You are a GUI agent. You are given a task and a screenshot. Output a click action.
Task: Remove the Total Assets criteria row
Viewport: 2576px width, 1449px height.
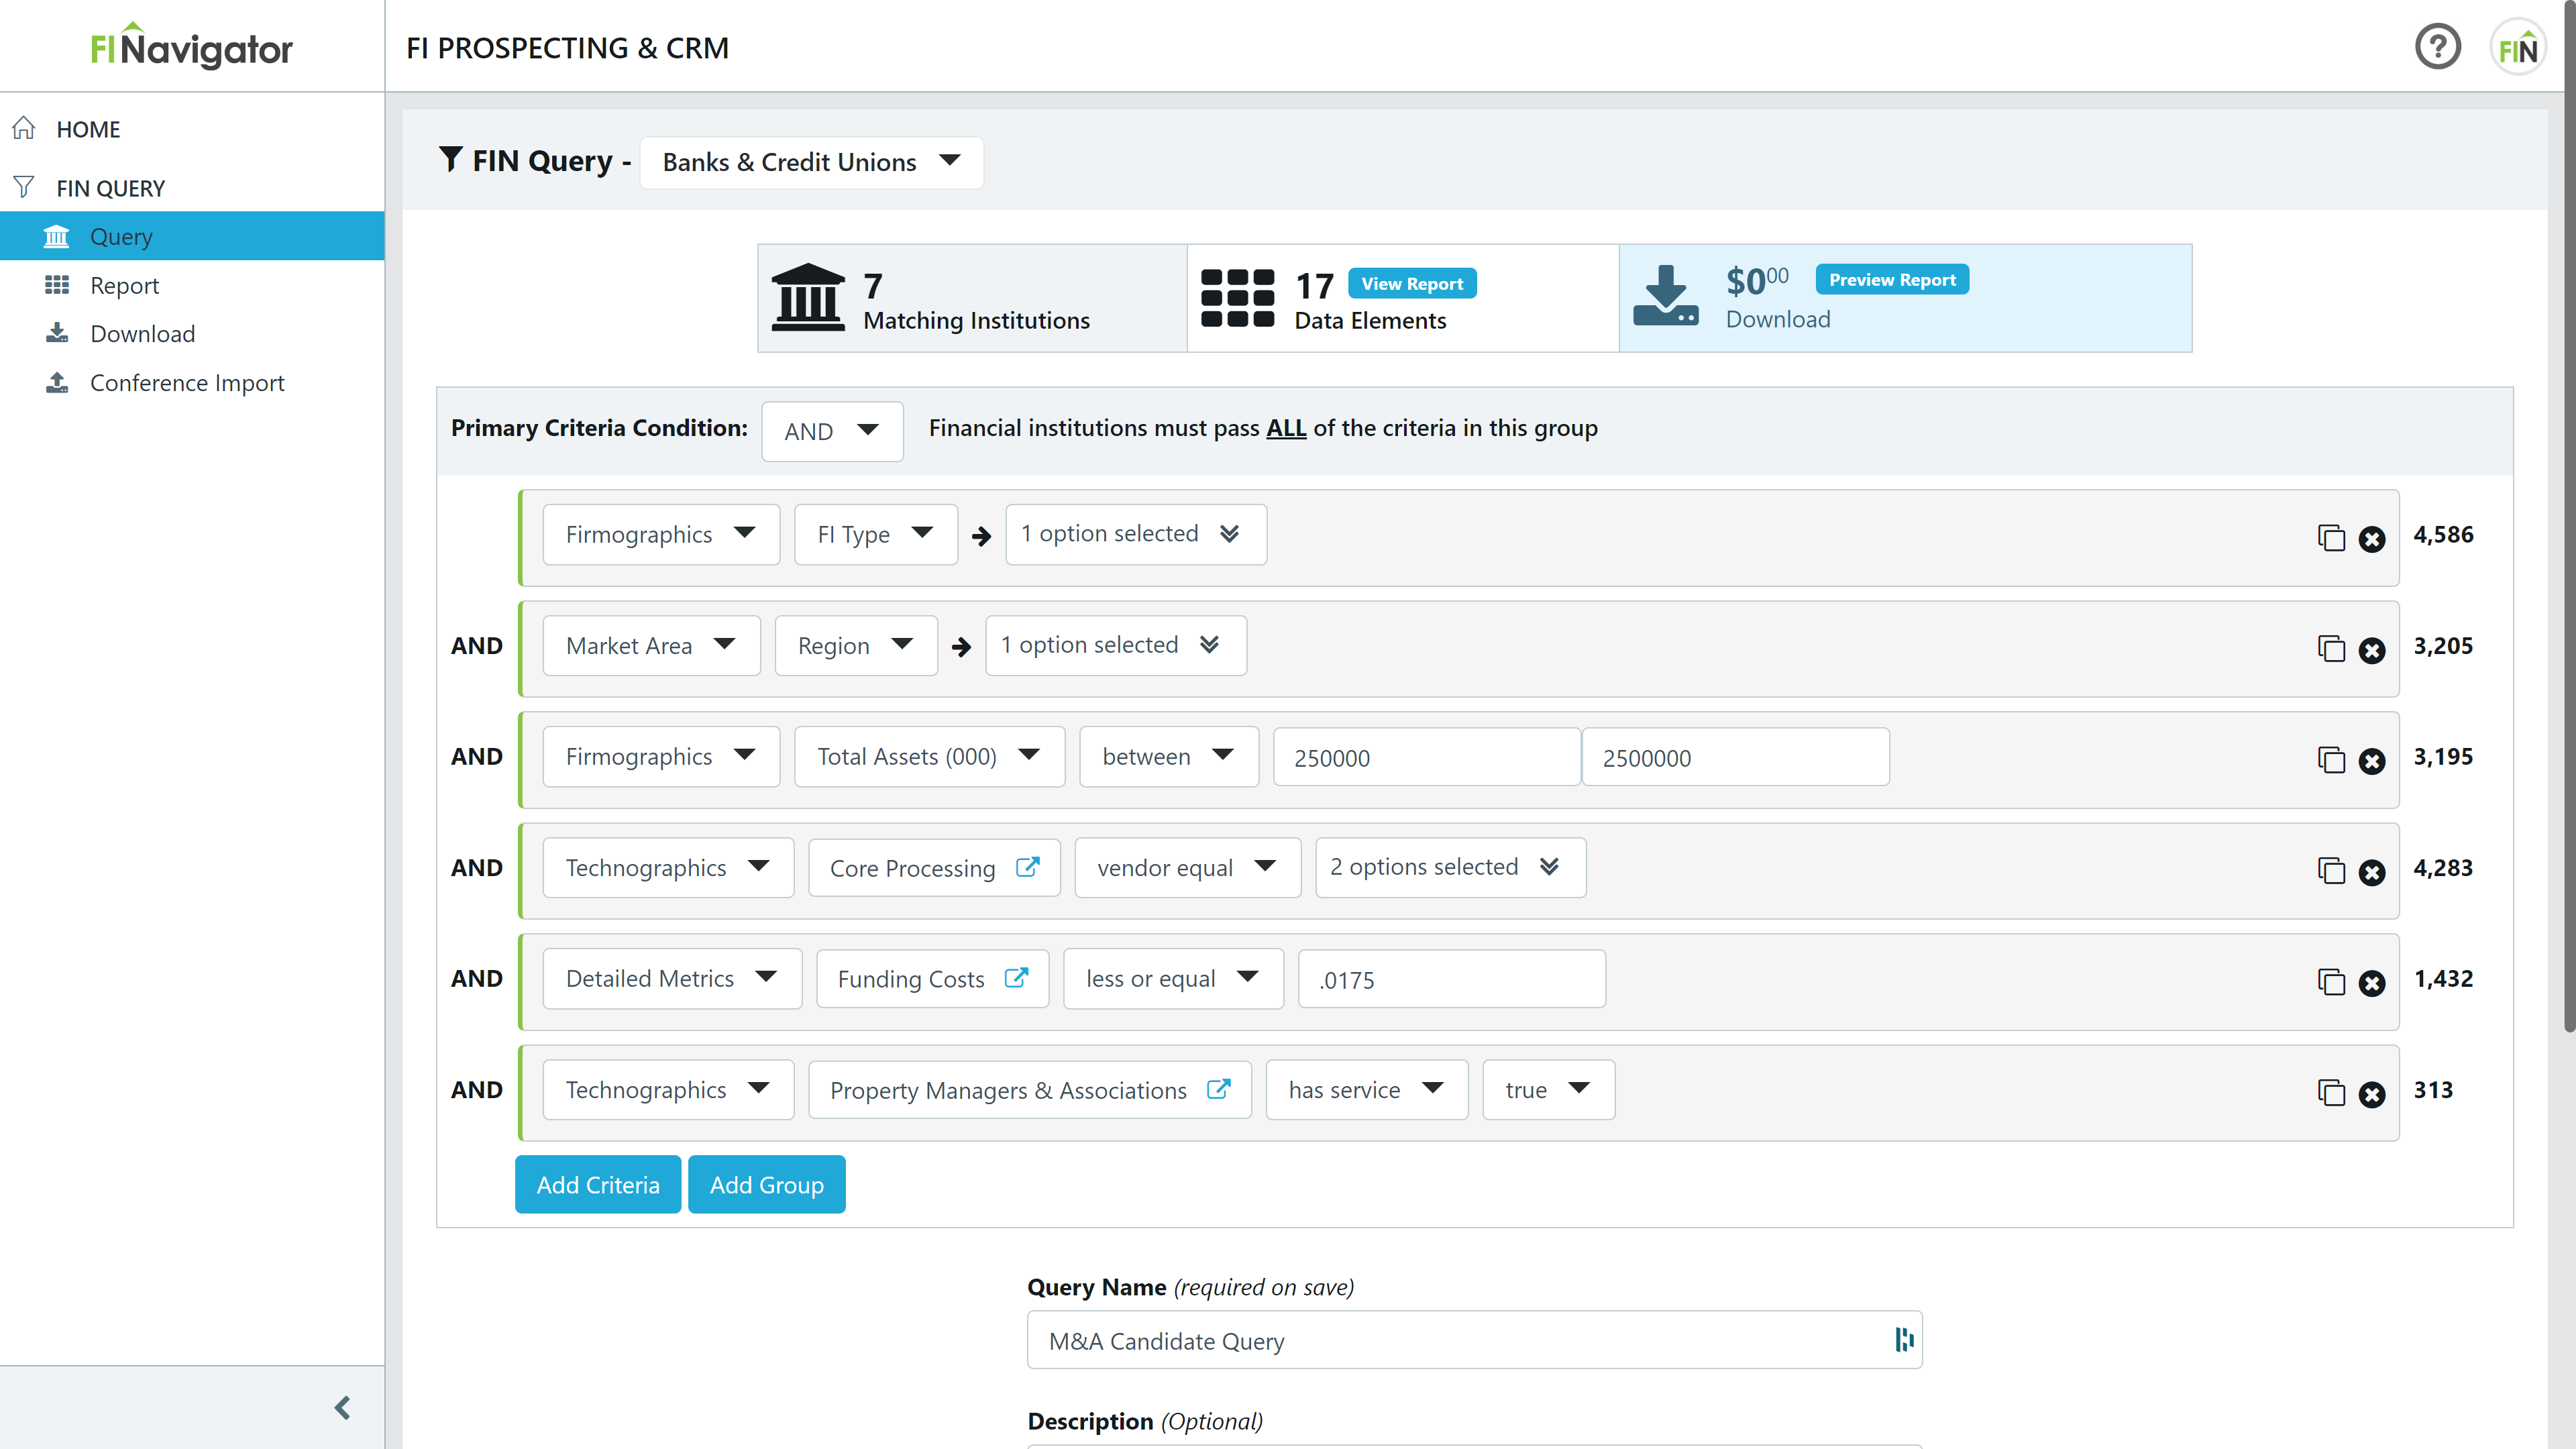pyautogui.click(x=2372, y=761)
